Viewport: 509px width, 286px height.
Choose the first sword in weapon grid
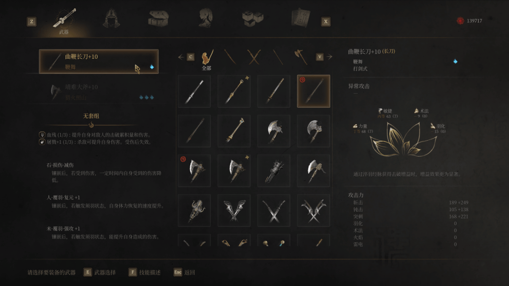(x=194, y=91)
